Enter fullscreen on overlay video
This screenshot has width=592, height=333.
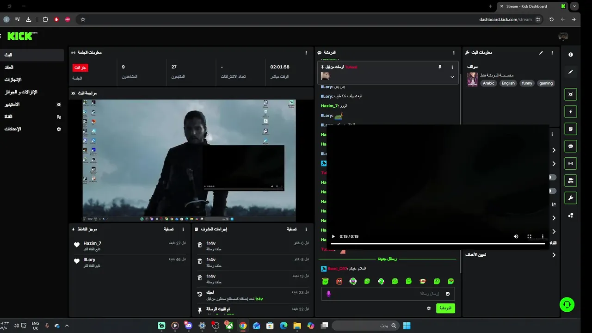(529, 236)
